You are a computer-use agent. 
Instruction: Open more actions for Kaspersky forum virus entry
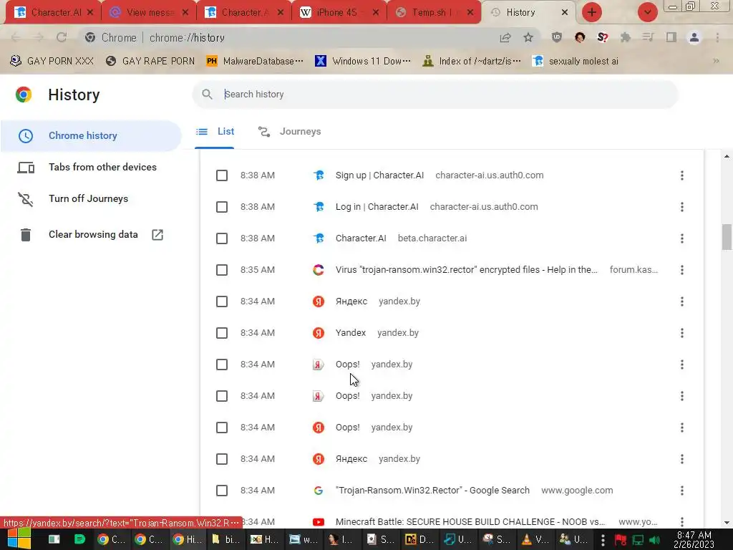pos(682,270)
